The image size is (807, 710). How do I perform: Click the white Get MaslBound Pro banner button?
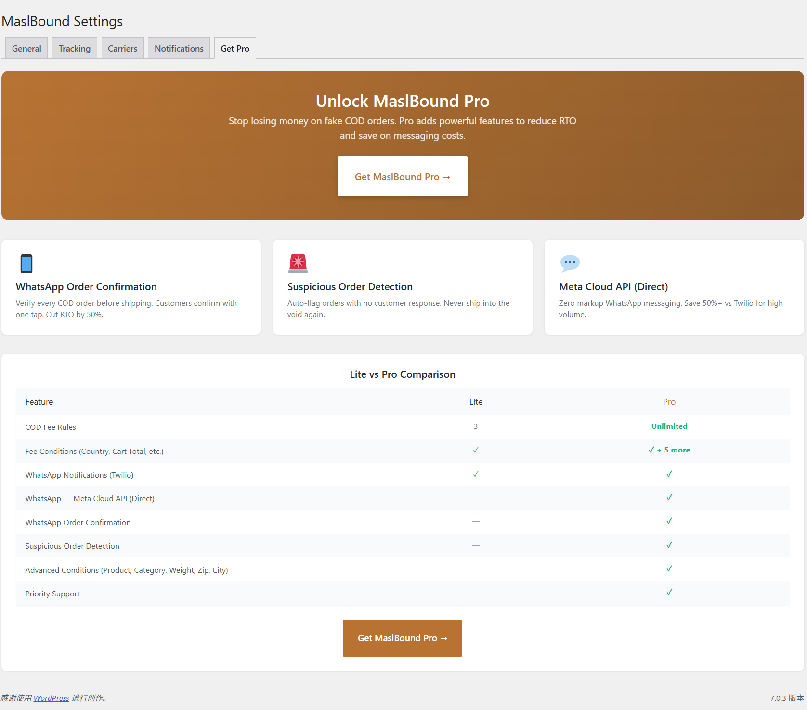pyautogui.click(x=403, y=176)
